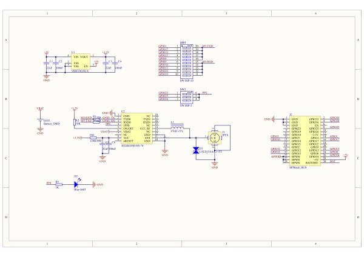
Task: Select the BAT1 battery symbol
Action: click(40, 121)
